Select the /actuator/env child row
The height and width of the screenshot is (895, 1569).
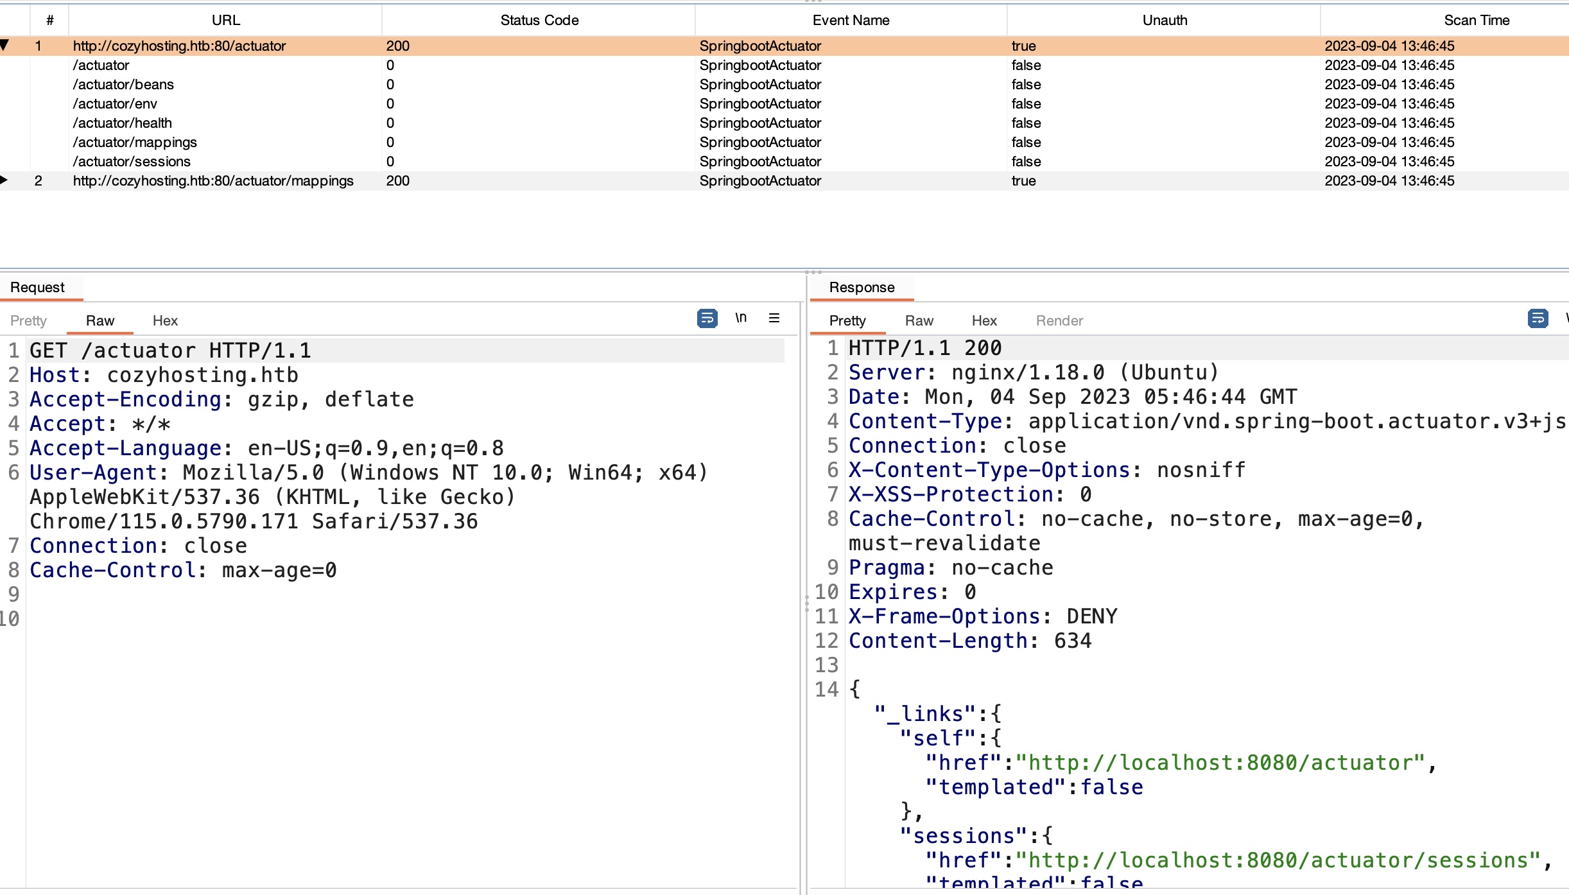[x=115, y=103]
